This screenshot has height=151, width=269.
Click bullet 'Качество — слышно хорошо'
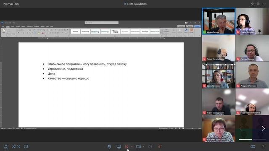(68, 78)
